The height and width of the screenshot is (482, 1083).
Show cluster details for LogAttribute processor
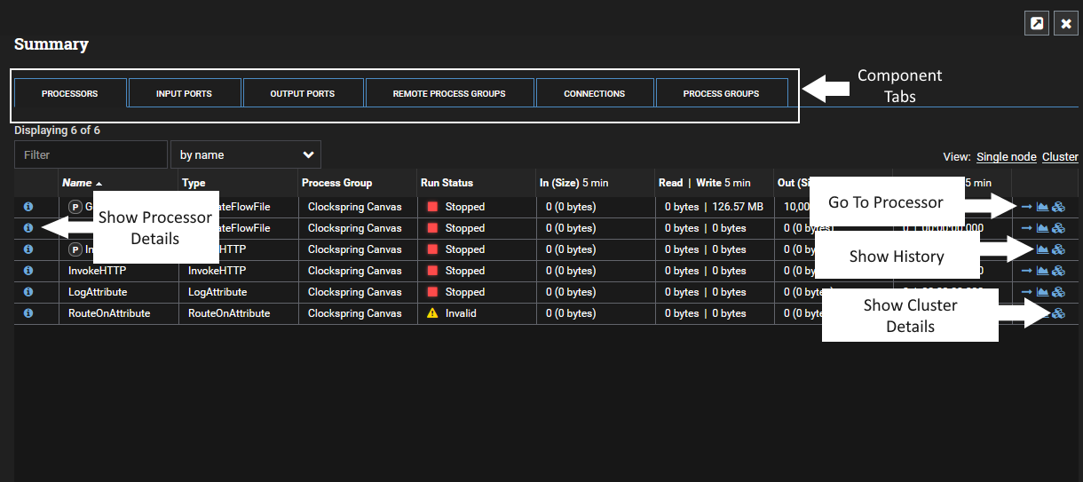pyautogui.click(x=1058, y=292)
